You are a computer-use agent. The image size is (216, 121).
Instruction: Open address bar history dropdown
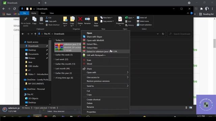tap(158, 34)
